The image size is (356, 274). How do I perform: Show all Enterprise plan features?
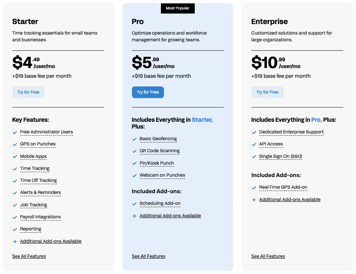click(x=268, y=256)
